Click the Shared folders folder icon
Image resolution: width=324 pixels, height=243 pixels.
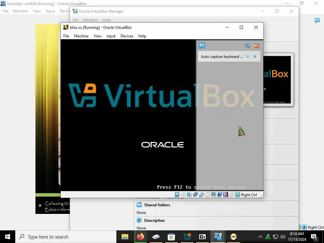(139, 205)
